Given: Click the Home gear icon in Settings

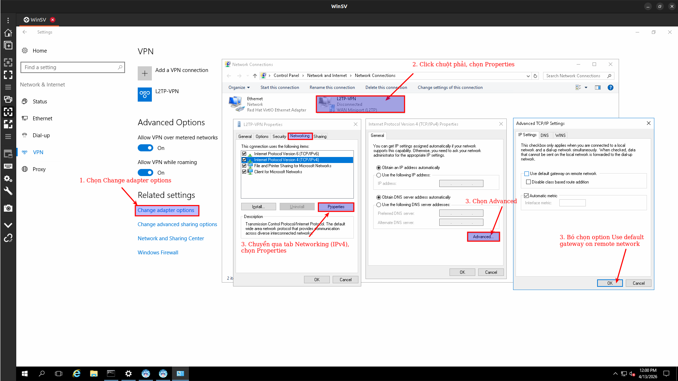Looking at the screenshot, I should pos(25,50).
